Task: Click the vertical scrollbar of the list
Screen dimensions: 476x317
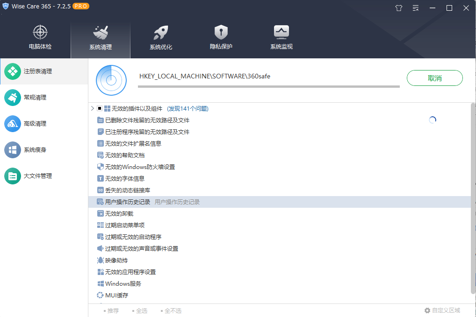Action: pyautogui.click(x=473, y=198)
